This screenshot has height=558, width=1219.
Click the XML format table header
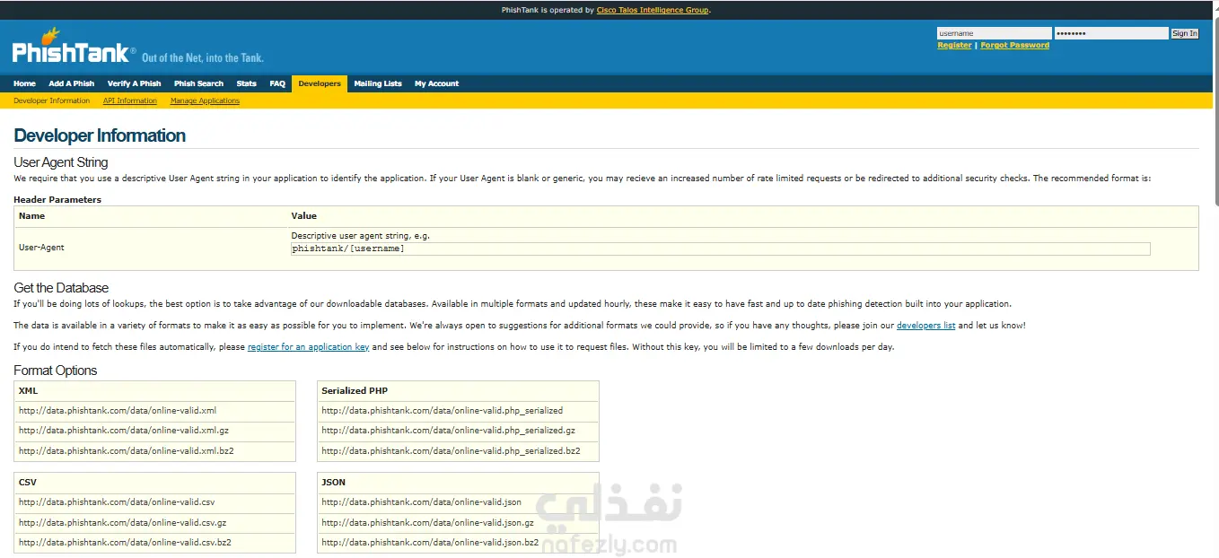point(154,391)
